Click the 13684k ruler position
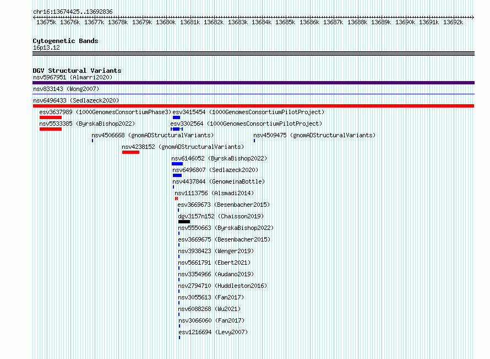This screenshot has width=490, height=359. tap(262, 22)
